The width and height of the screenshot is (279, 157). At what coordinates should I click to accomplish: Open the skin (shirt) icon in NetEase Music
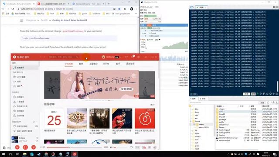(126, 57)
